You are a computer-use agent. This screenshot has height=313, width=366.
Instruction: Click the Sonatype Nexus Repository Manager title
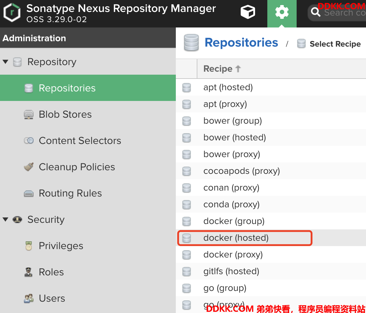tap(121, 8)
